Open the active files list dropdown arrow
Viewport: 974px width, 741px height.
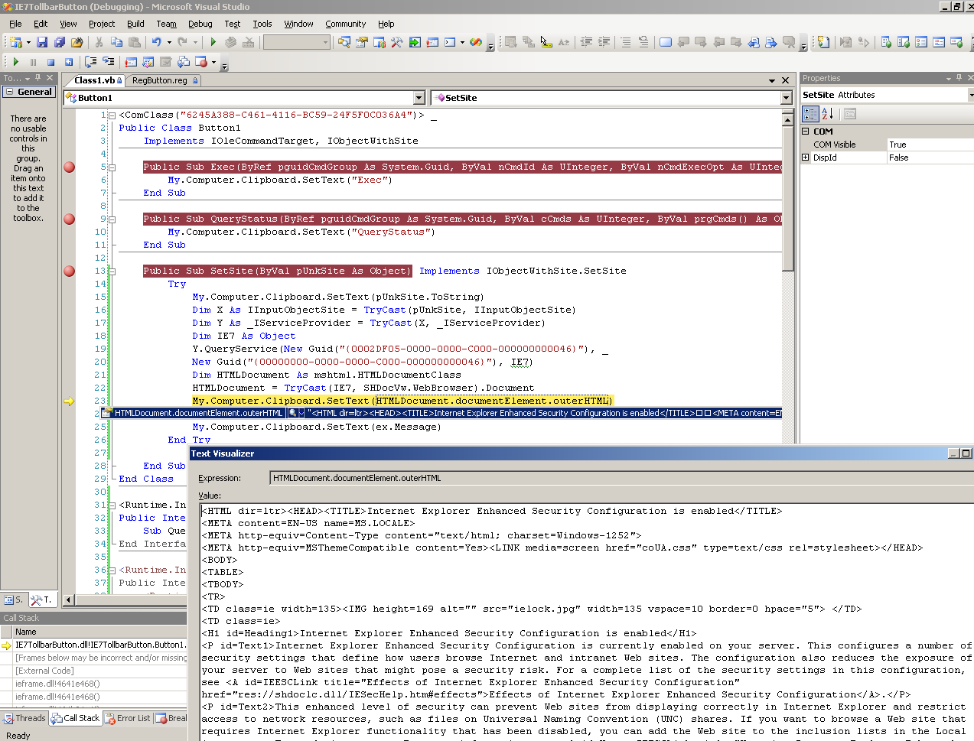tap(772, 80)
